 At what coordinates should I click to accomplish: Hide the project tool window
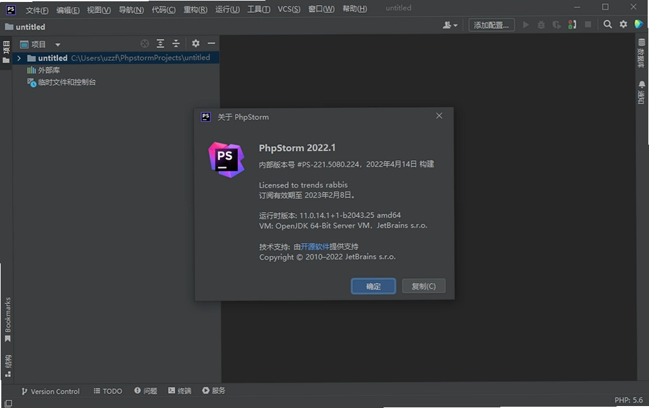pyautogui.click(x=211, y=44)
